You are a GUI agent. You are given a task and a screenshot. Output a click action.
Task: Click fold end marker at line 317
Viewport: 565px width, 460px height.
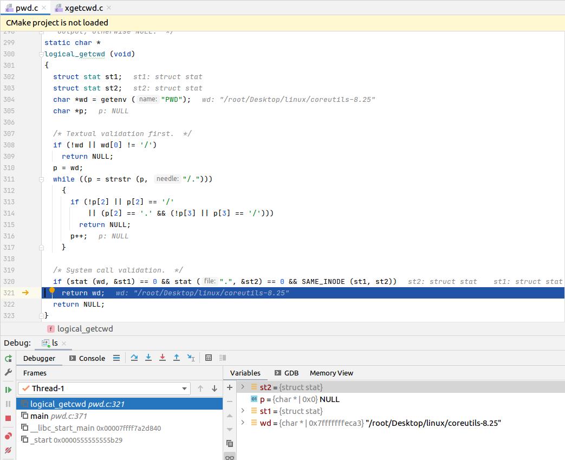[41, 247]
